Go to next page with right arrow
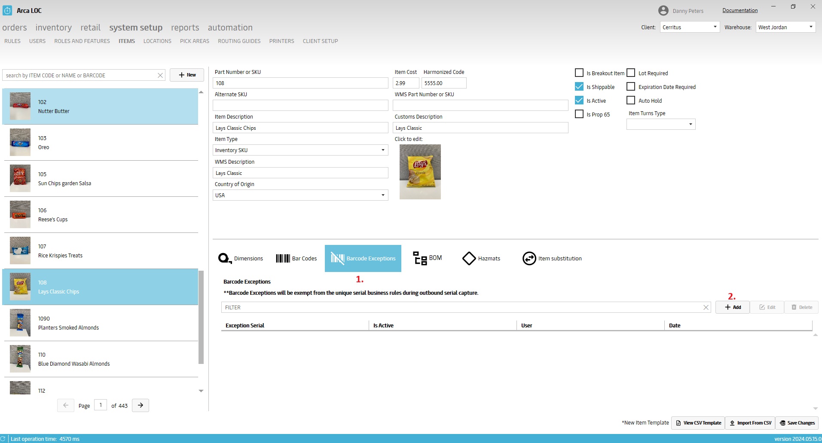The height and width of the screenshot is (443, 822). click(x=141, y=405)
